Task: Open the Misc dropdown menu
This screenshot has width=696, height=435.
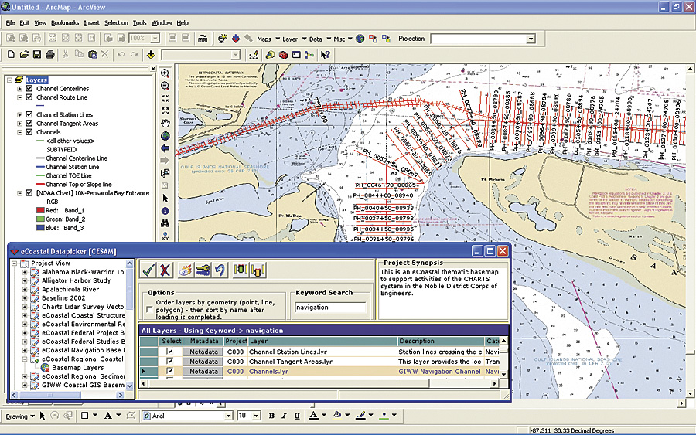Action: (343, 39)
